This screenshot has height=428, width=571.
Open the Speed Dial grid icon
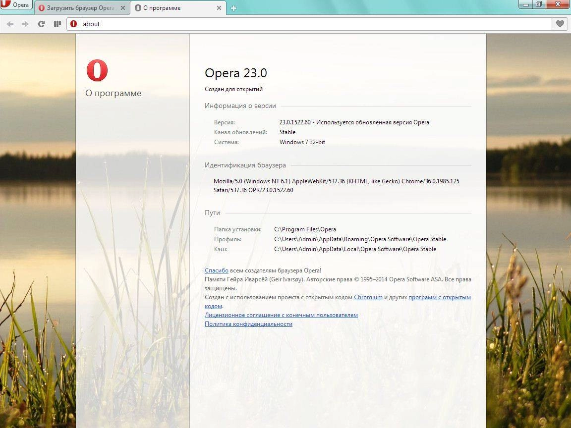[x=57, y=24]
